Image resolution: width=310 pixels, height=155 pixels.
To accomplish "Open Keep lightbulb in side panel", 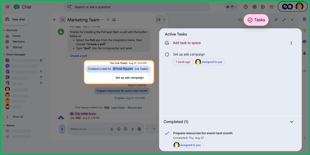I will click(304, 31).
